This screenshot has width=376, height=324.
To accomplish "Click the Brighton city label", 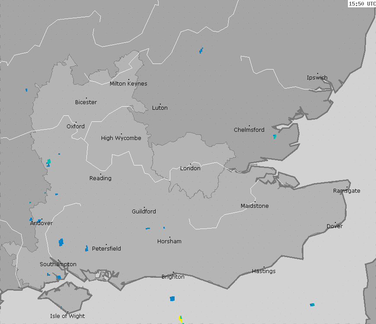I will pyautogui.click(x=173, y=277).
